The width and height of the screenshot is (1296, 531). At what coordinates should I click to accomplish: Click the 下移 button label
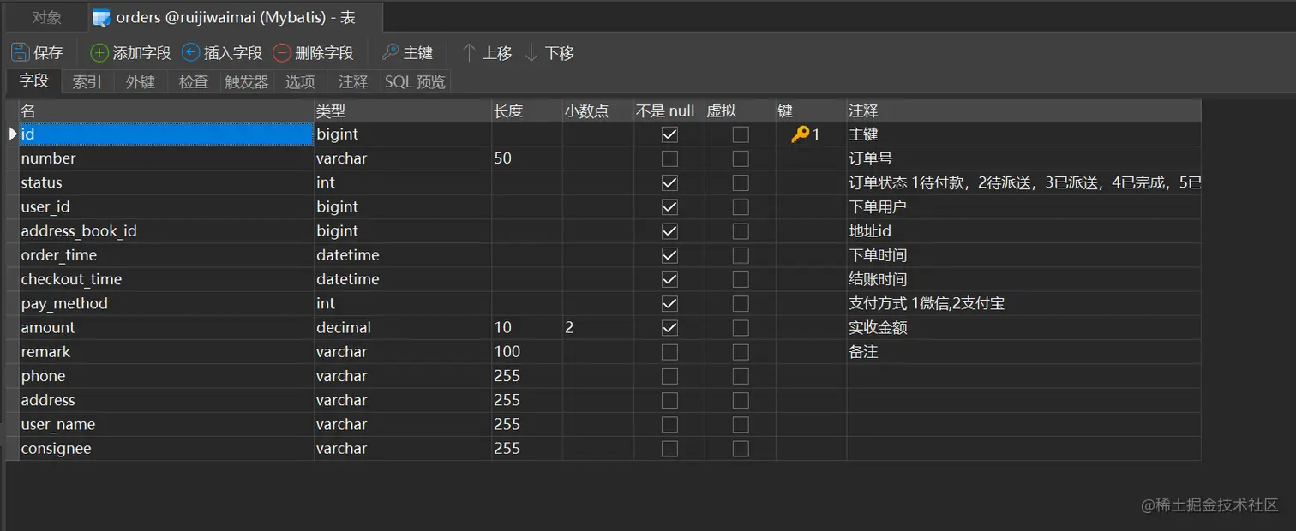click(x=560, y=52)
